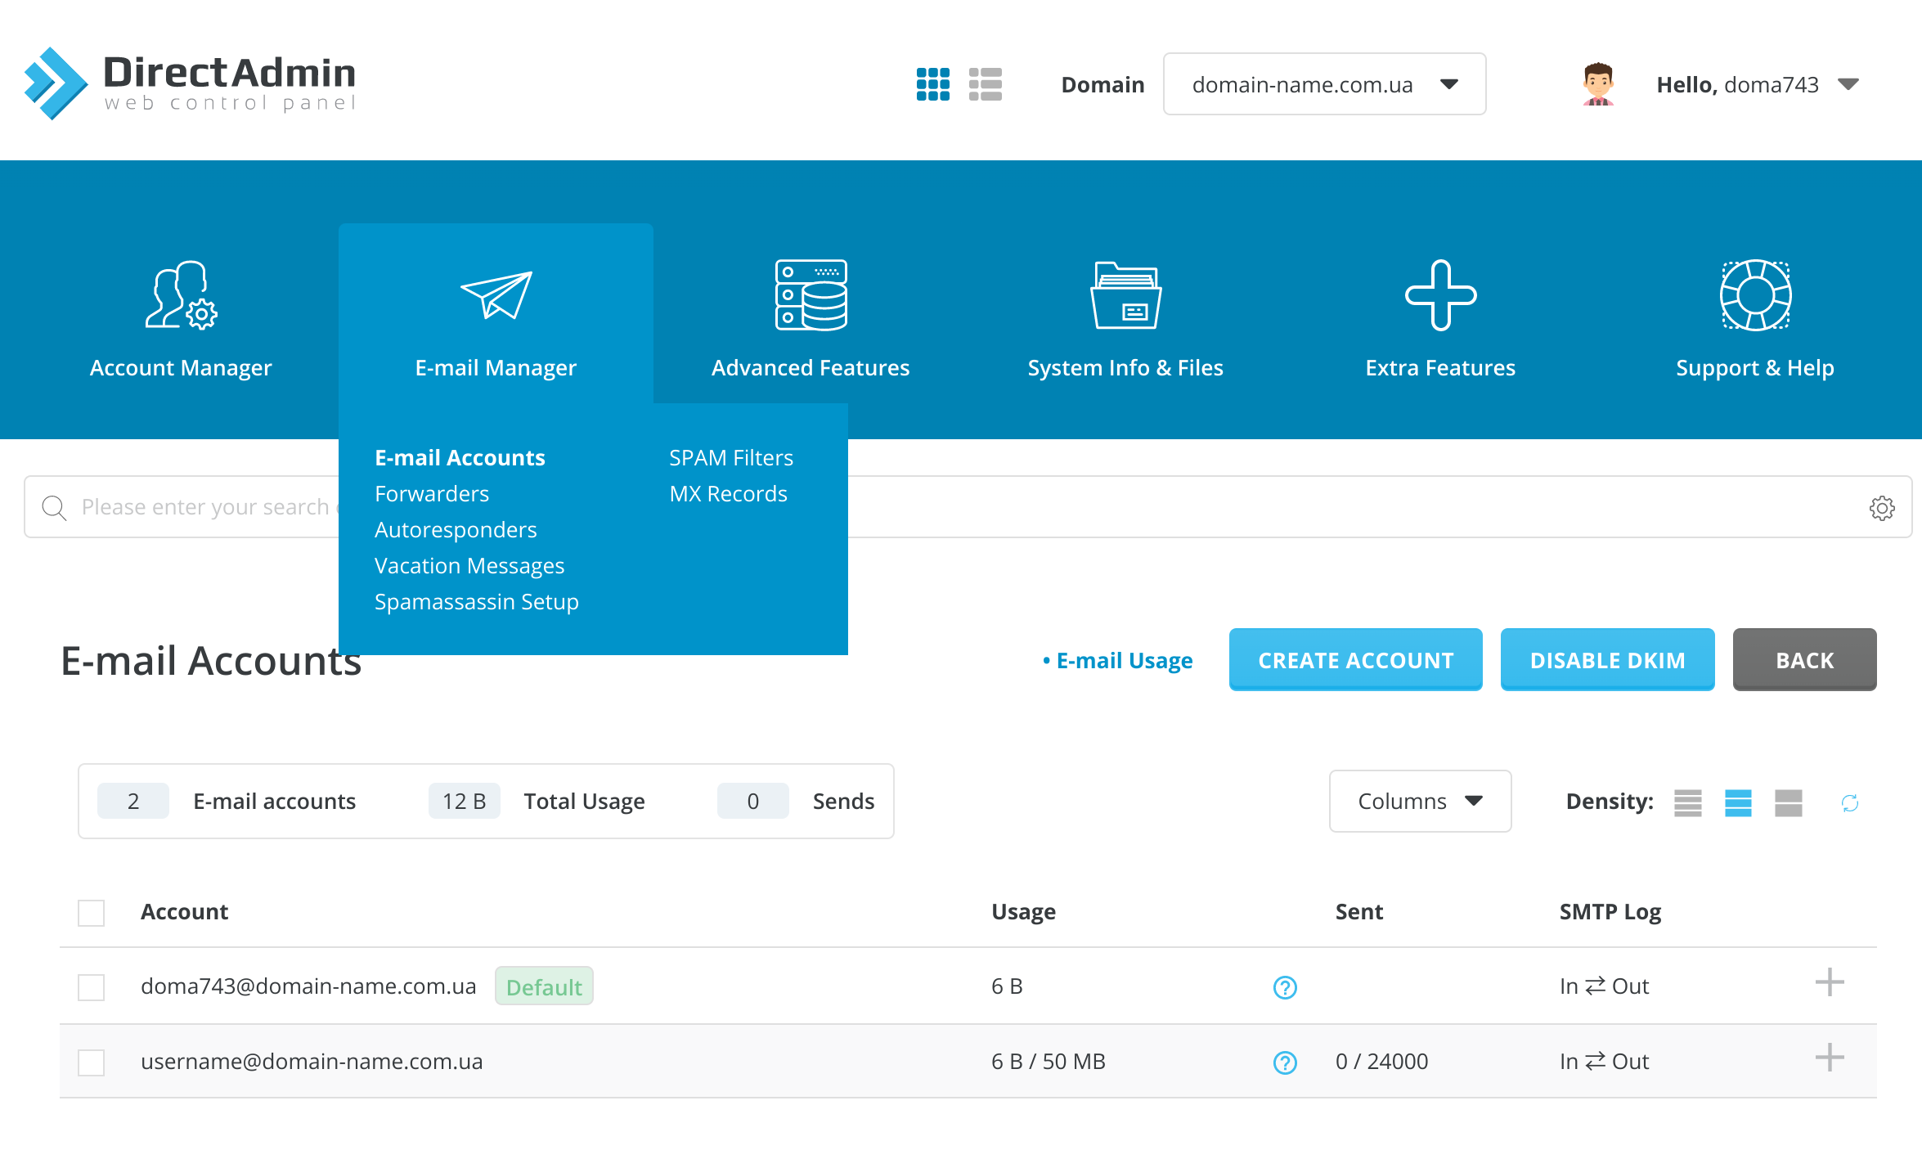Open the Columns dropdown
This screenshot has height=1159, width=1922.
coord(1420,802)
